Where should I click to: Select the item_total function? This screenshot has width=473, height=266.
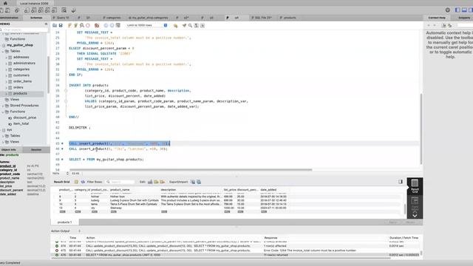pos(21,123)
